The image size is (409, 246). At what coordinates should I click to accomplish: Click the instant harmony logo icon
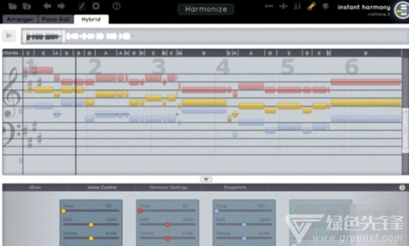401,10
